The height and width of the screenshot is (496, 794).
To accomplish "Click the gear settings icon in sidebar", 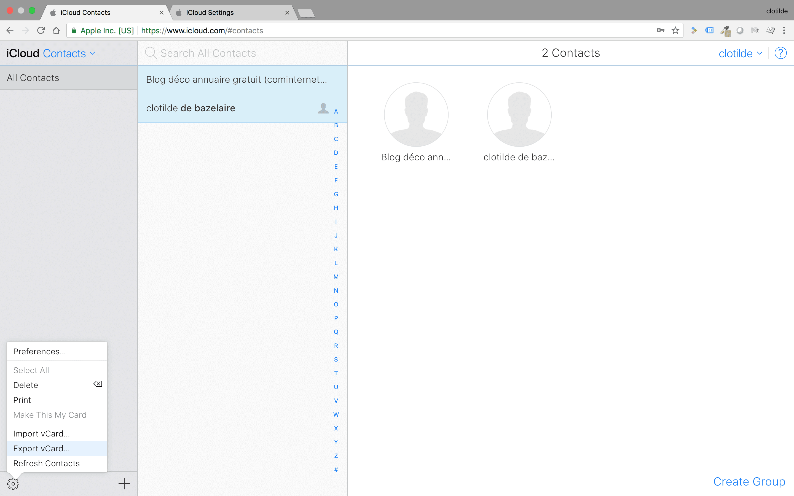I will pyautogui.click(x=13, y=484).
